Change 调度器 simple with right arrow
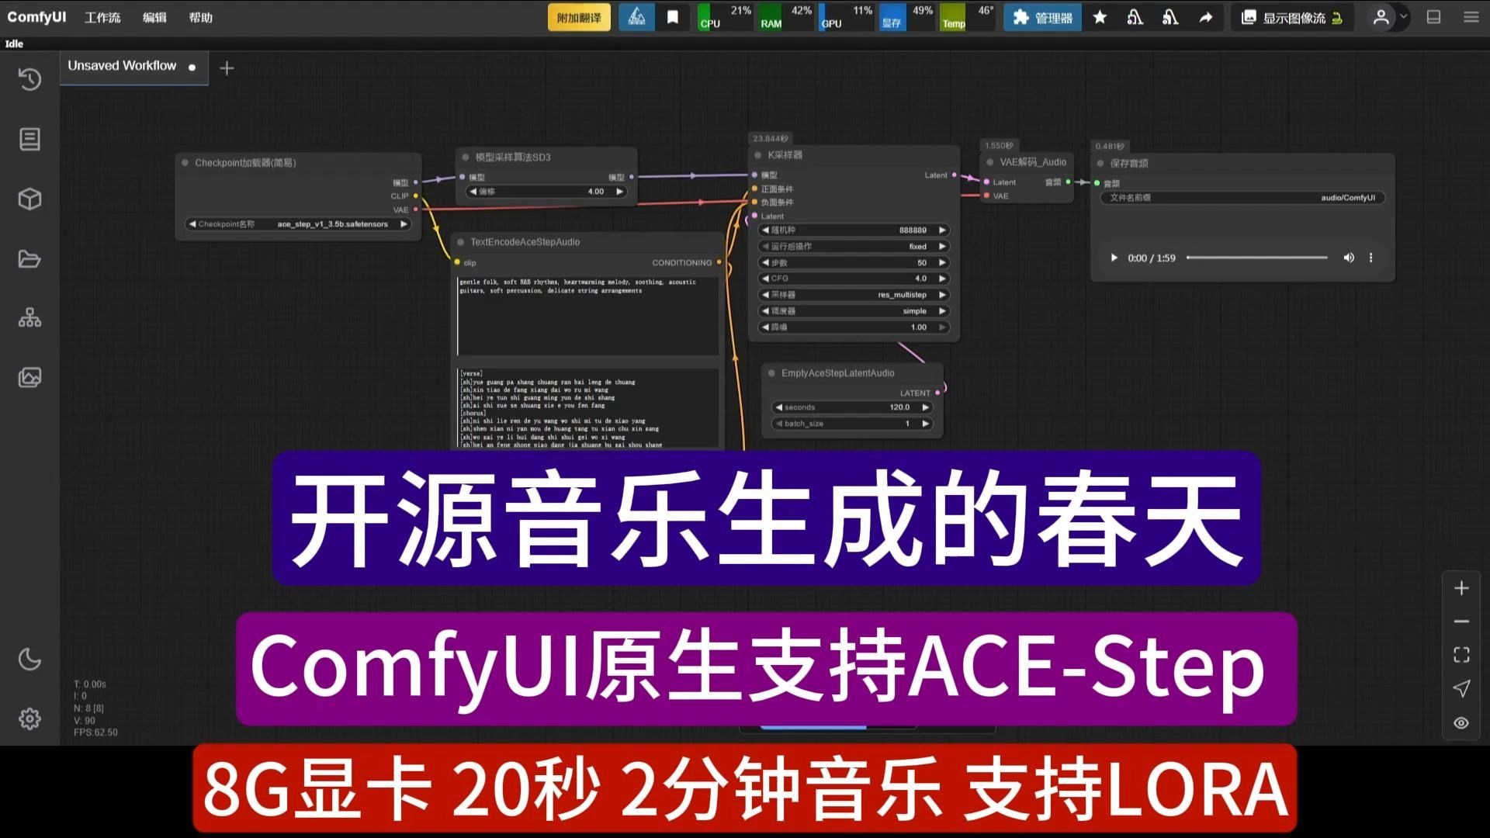The height and width of the screenshot is (838, 1490). (x=942, y=311)
